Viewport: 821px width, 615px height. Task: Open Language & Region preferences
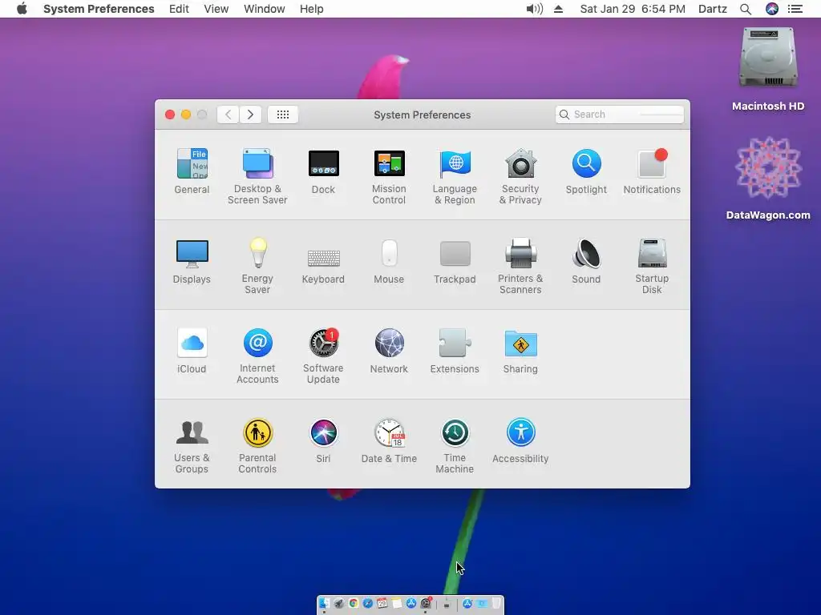tap(455, 177)
